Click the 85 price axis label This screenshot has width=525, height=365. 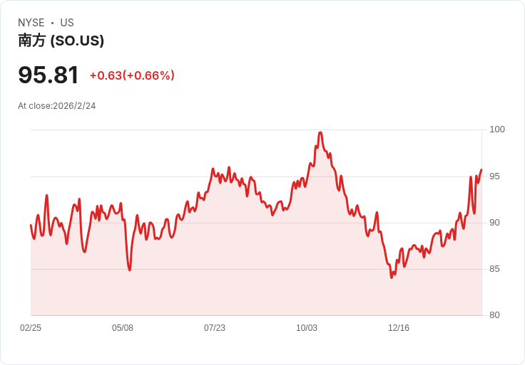click(x=495, y=269)
